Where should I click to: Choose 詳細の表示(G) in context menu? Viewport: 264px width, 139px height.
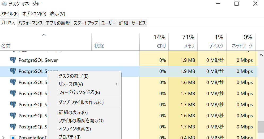coord(84,112)
